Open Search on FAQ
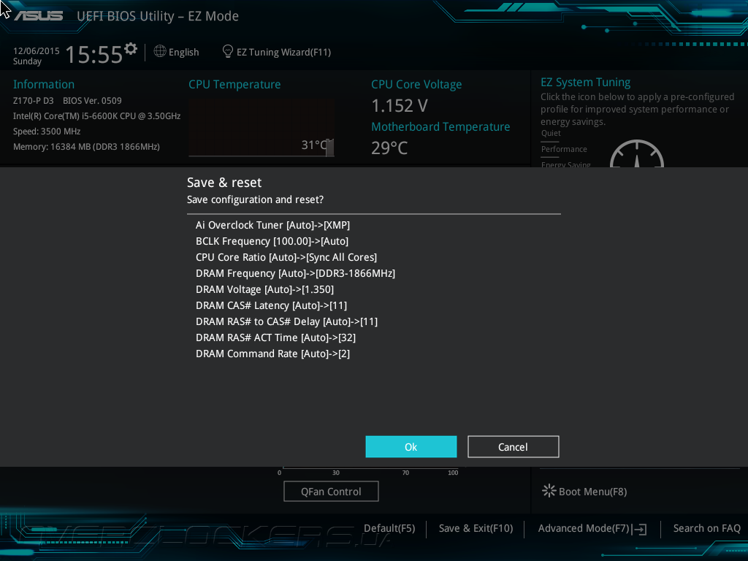Viewport: 748px width, 561px height. (706, 528)
